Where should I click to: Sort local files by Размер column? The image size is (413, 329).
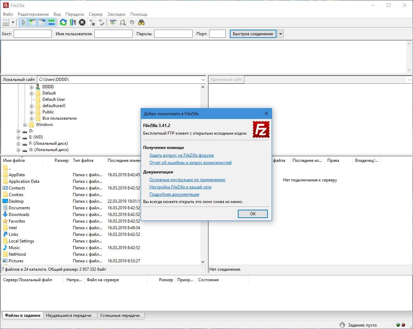57,161
